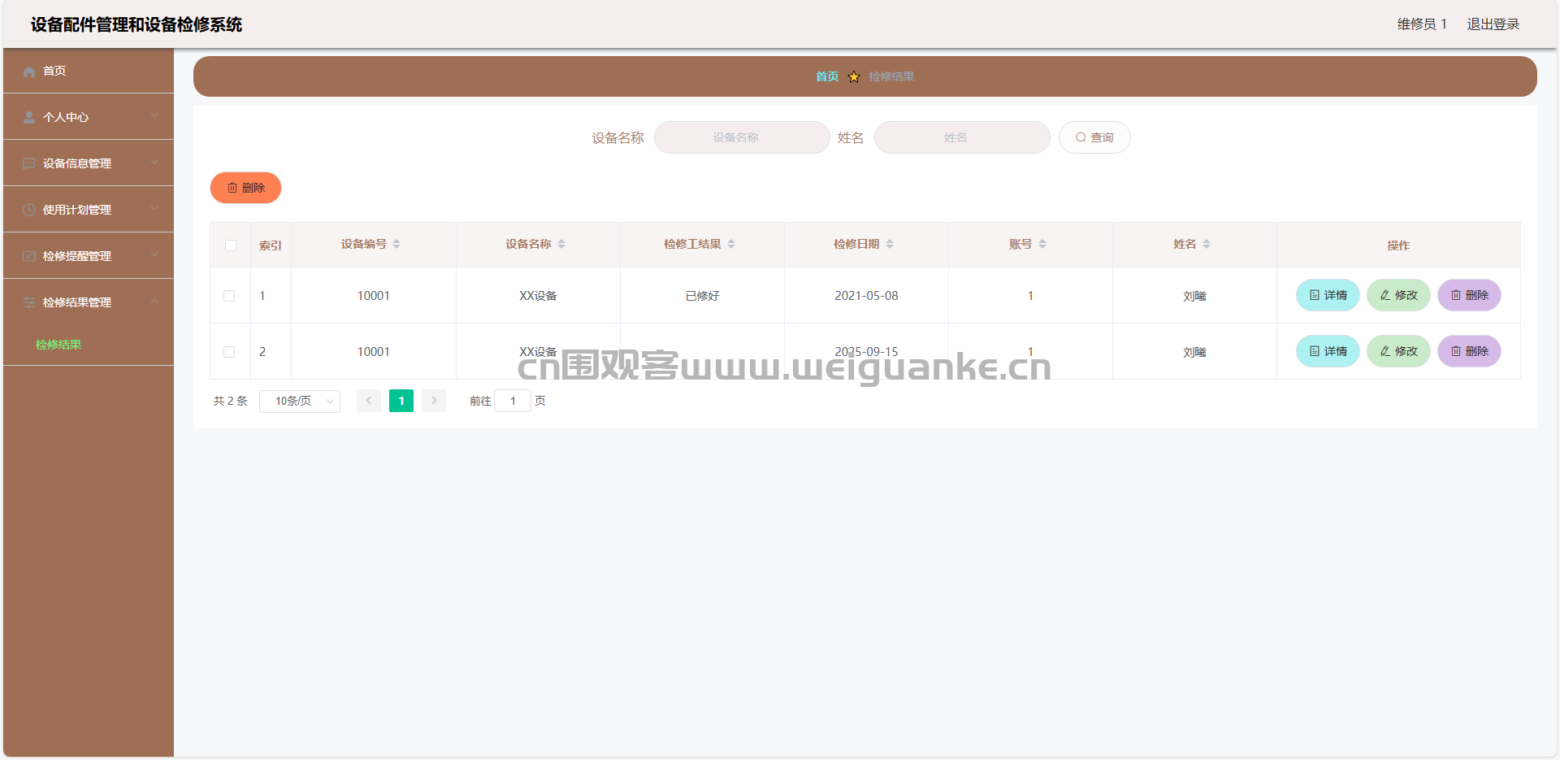
Task: Click the 查询 search button
Action: [x=1094, y=137]
